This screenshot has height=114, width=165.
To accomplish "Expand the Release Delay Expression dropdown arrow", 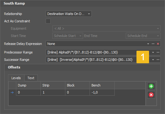I will [x=148, y=44].
